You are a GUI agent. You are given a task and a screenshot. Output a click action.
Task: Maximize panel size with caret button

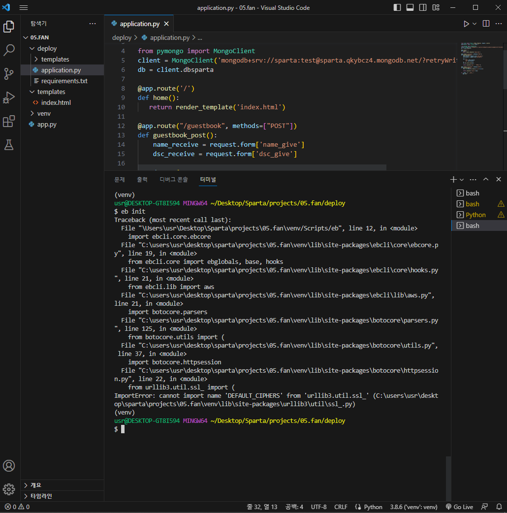pos(486,179)
